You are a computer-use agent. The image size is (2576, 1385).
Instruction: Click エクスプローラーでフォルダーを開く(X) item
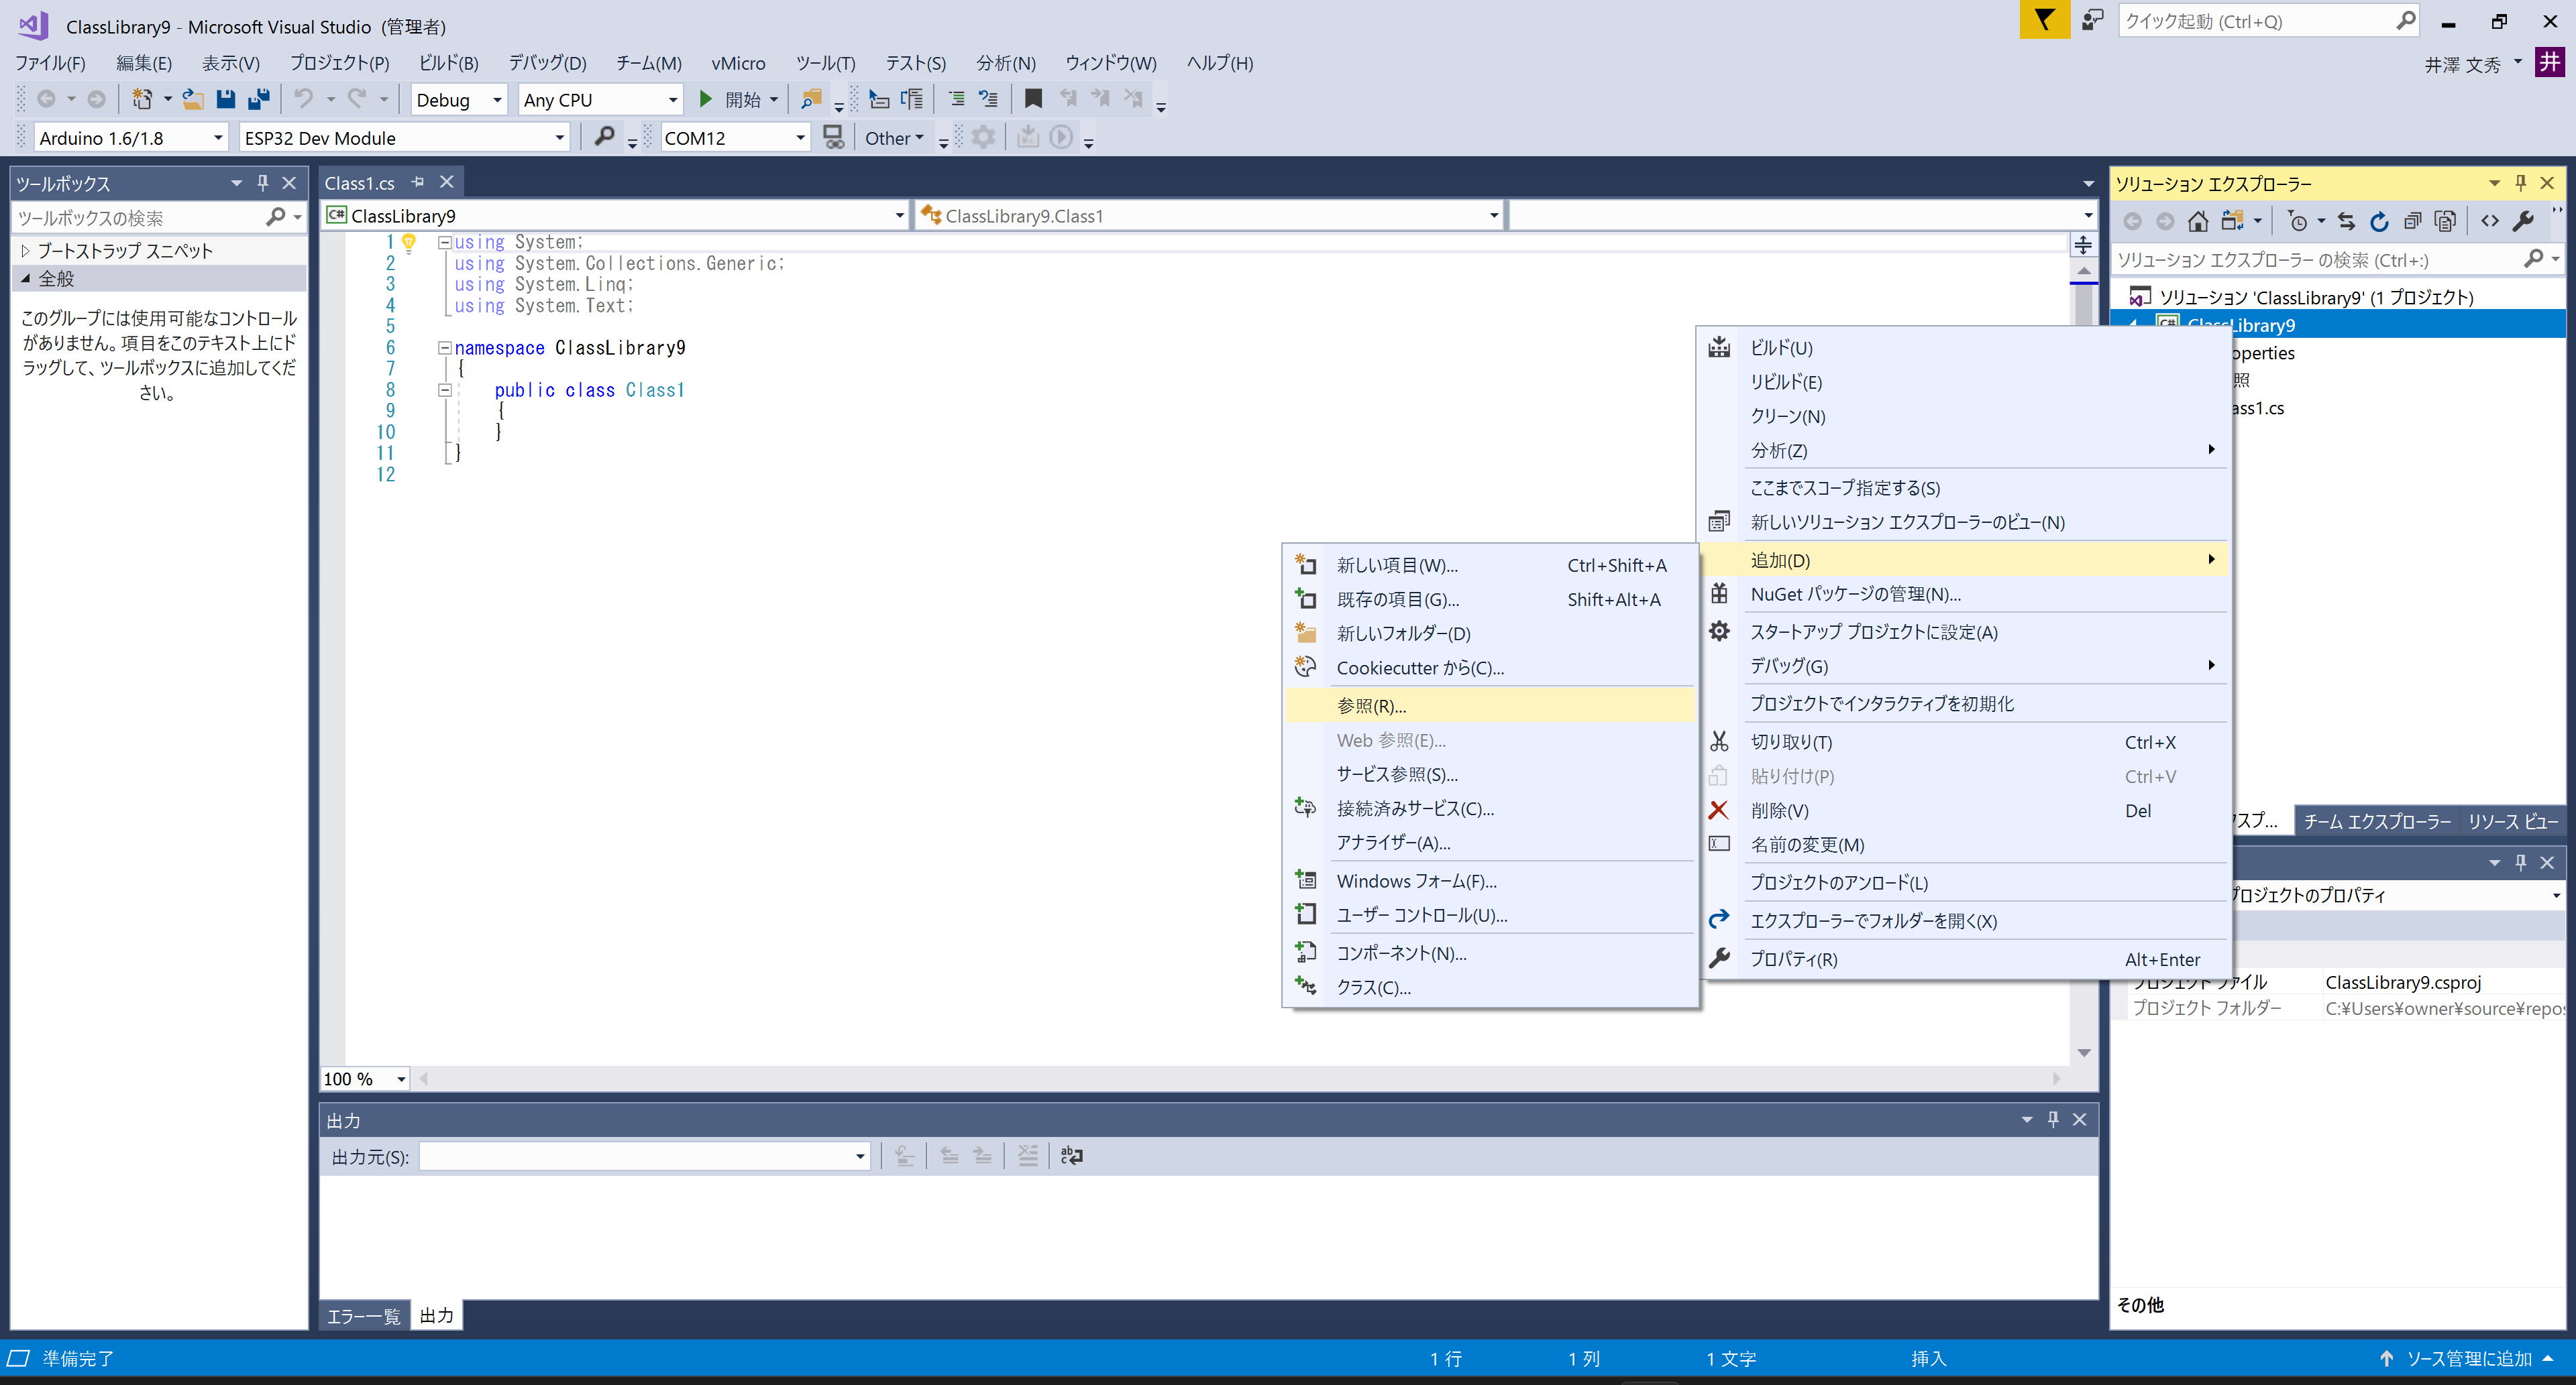[1965, 920]
